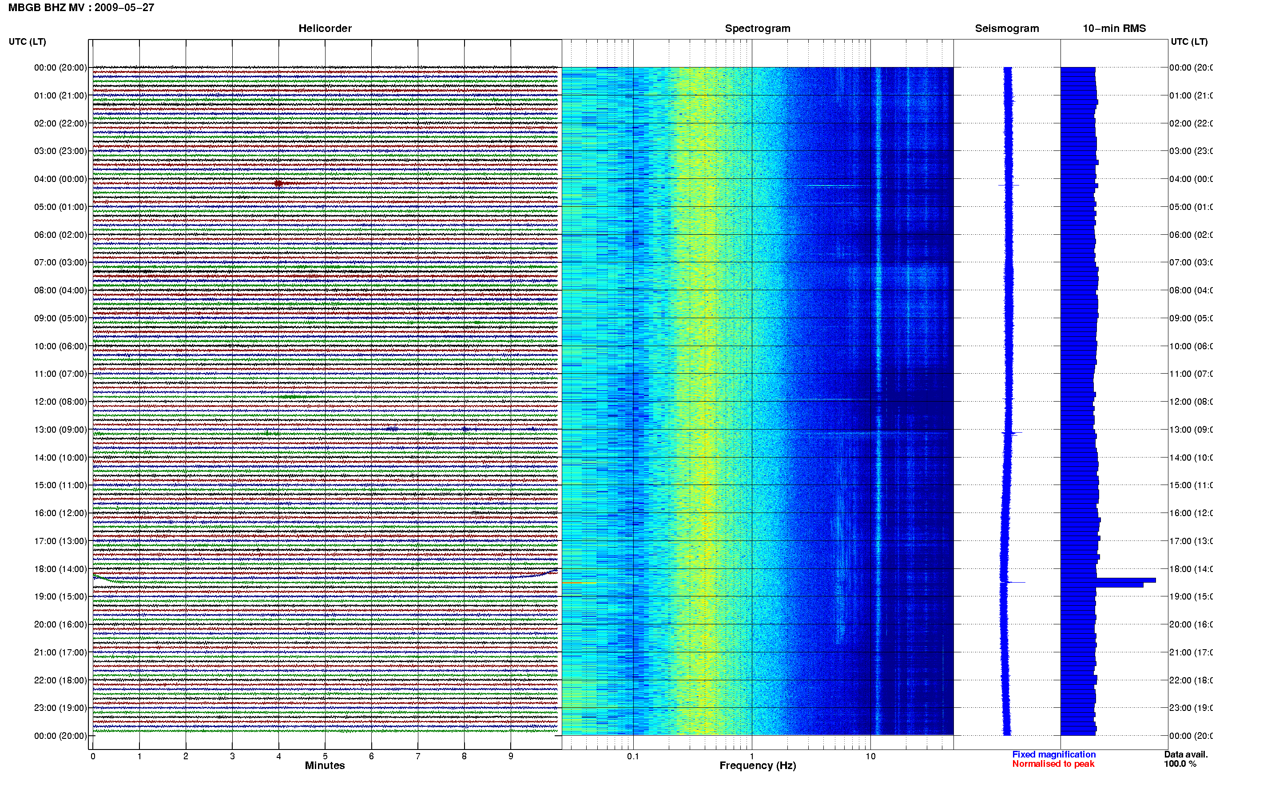Screen dimensions: 1263x789
Task: Click the '01:00 (21:00)' time label on the Helicorder axis
Action: pos(60,95)
